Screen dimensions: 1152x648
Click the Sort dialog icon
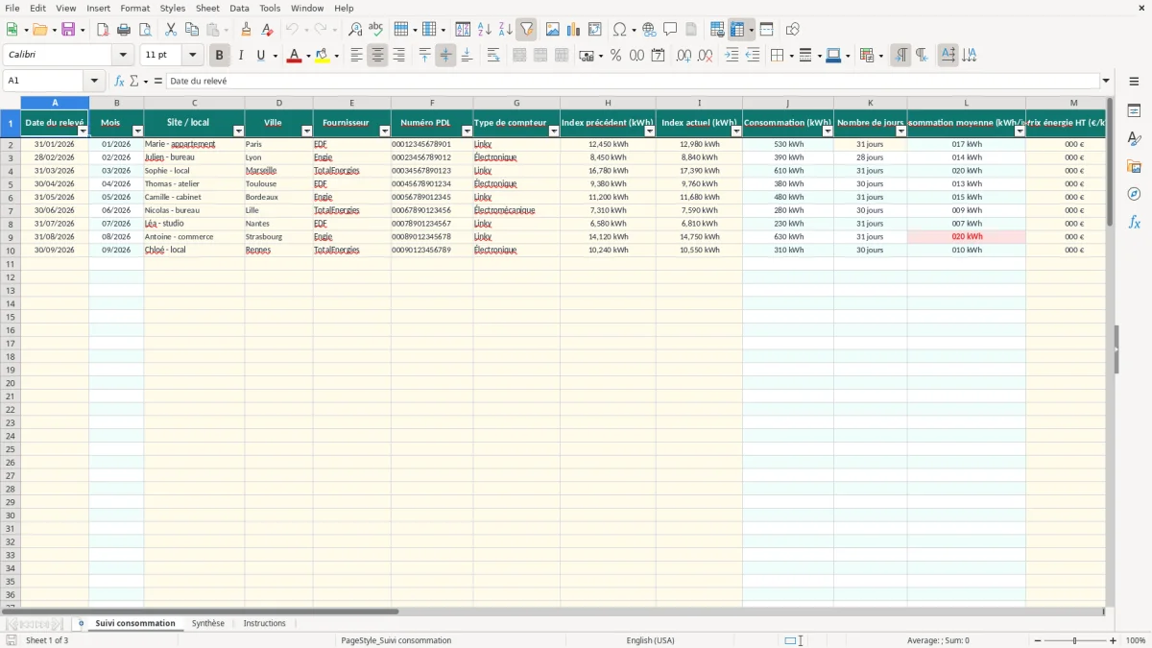463,30
